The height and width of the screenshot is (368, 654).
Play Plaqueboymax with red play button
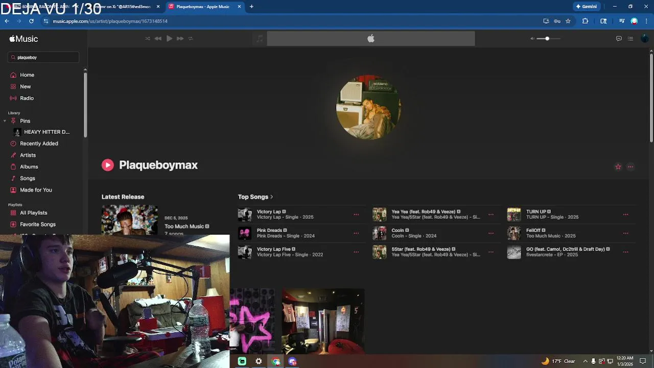point(107,165)
